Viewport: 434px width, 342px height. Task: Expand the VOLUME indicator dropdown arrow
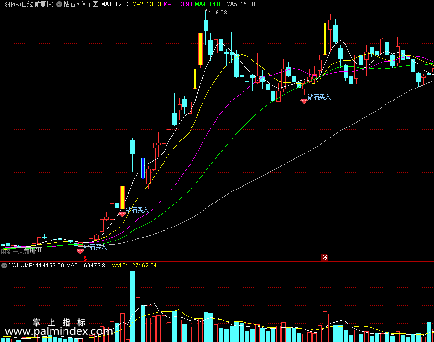pos(4,266)
